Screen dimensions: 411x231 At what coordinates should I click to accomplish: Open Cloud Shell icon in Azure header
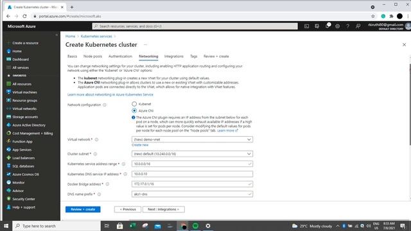click(306, 26)
